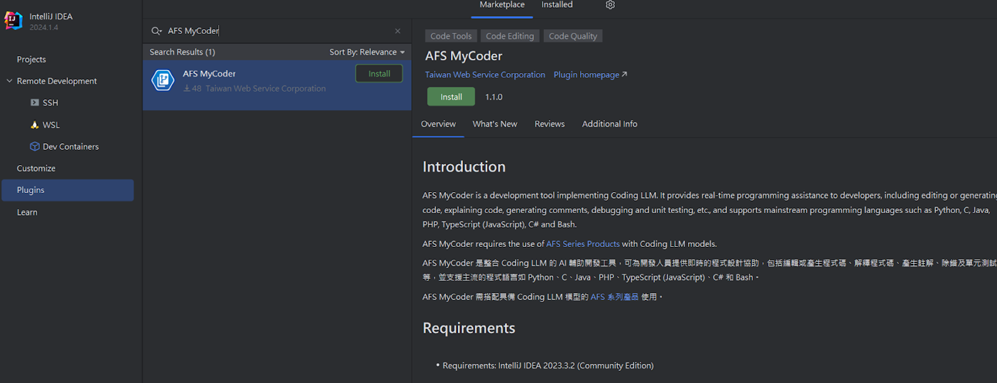Select the AFS MyCoder search result row
The height and width of the screenshot is (383, 997).
click(x=277, y=85)
